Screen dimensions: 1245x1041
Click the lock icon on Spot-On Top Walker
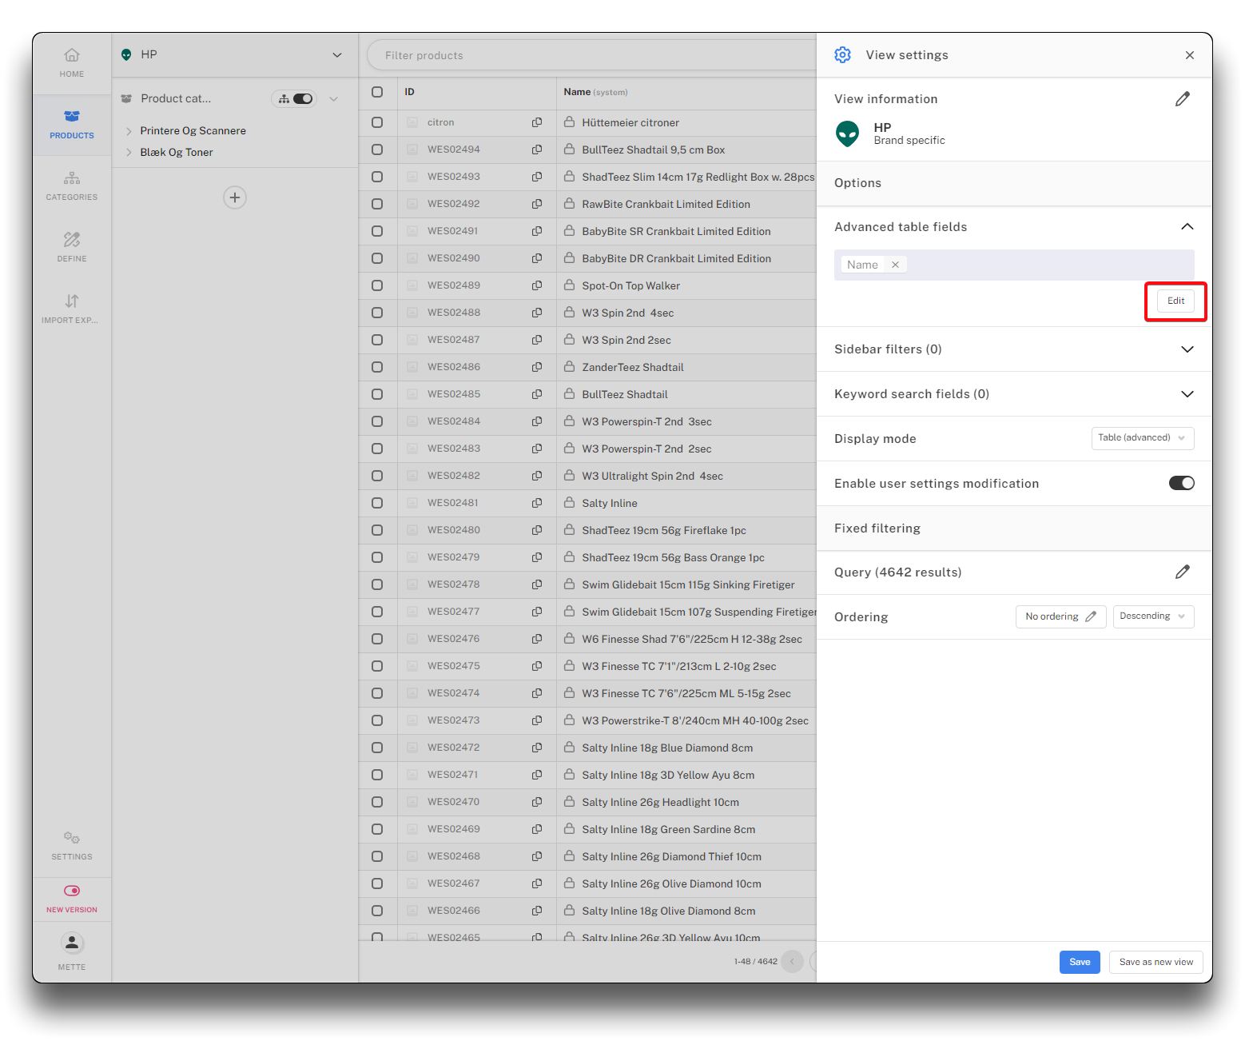[569, 285]
